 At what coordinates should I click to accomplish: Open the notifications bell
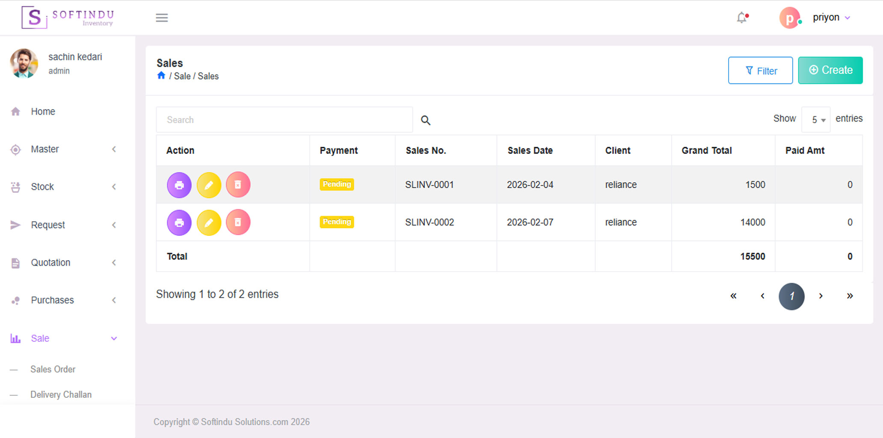pyautogui.click(x=742, y=18)
